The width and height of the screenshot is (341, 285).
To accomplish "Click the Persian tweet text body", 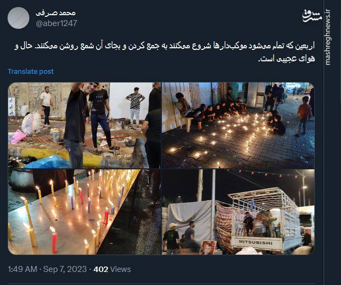I will point(165,53).
